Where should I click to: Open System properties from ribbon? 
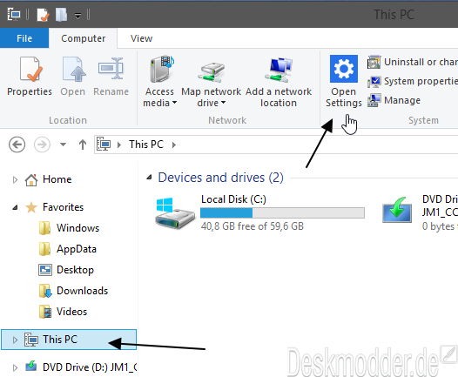[x=413, y=81]
